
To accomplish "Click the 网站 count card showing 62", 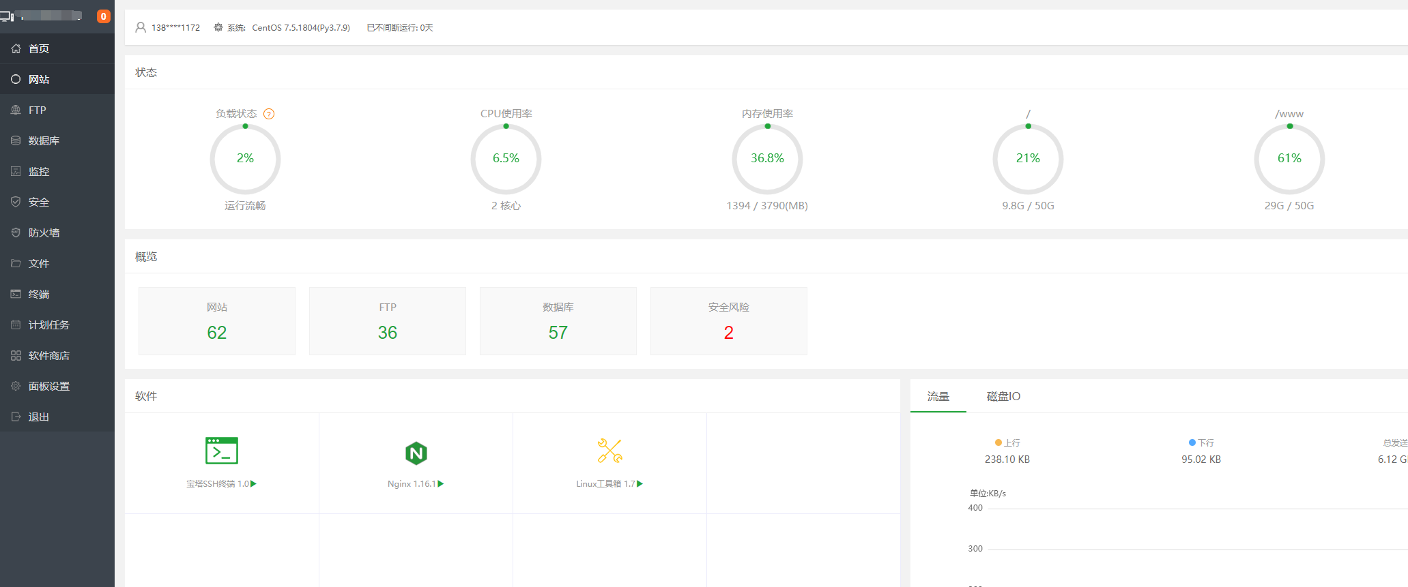I will coord(217,321).
